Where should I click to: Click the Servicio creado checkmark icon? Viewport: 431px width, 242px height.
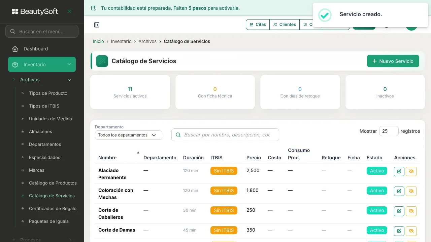pos(325,15)
